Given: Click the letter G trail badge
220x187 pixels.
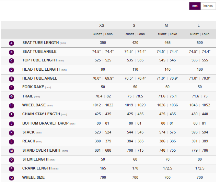Looking at the screenshot, I should 12,97.
